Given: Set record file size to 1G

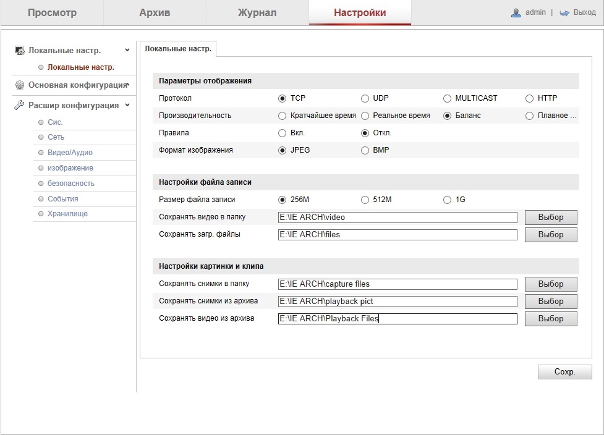Looking at the screenshot, I should [447, 200].
